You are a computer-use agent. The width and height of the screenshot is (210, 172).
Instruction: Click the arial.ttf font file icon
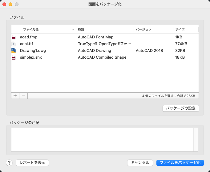(14, 44)
